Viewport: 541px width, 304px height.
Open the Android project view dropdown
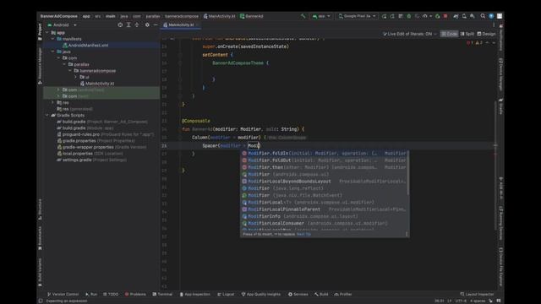pyautogui.click(x=62, y=24)
